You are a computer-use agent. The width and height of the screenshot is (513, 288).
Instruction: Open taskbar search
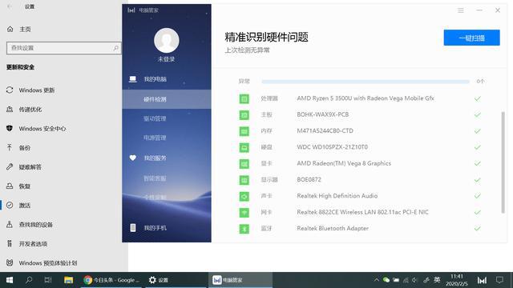29,280
